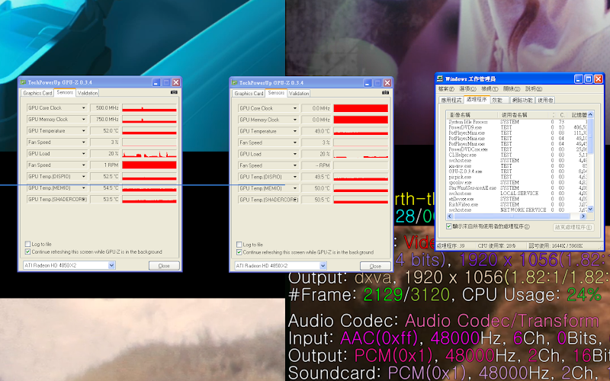610x381 pixels.
Task: Select GPU-Z.0.3.4.exe process row
Action: coord(517,171)
